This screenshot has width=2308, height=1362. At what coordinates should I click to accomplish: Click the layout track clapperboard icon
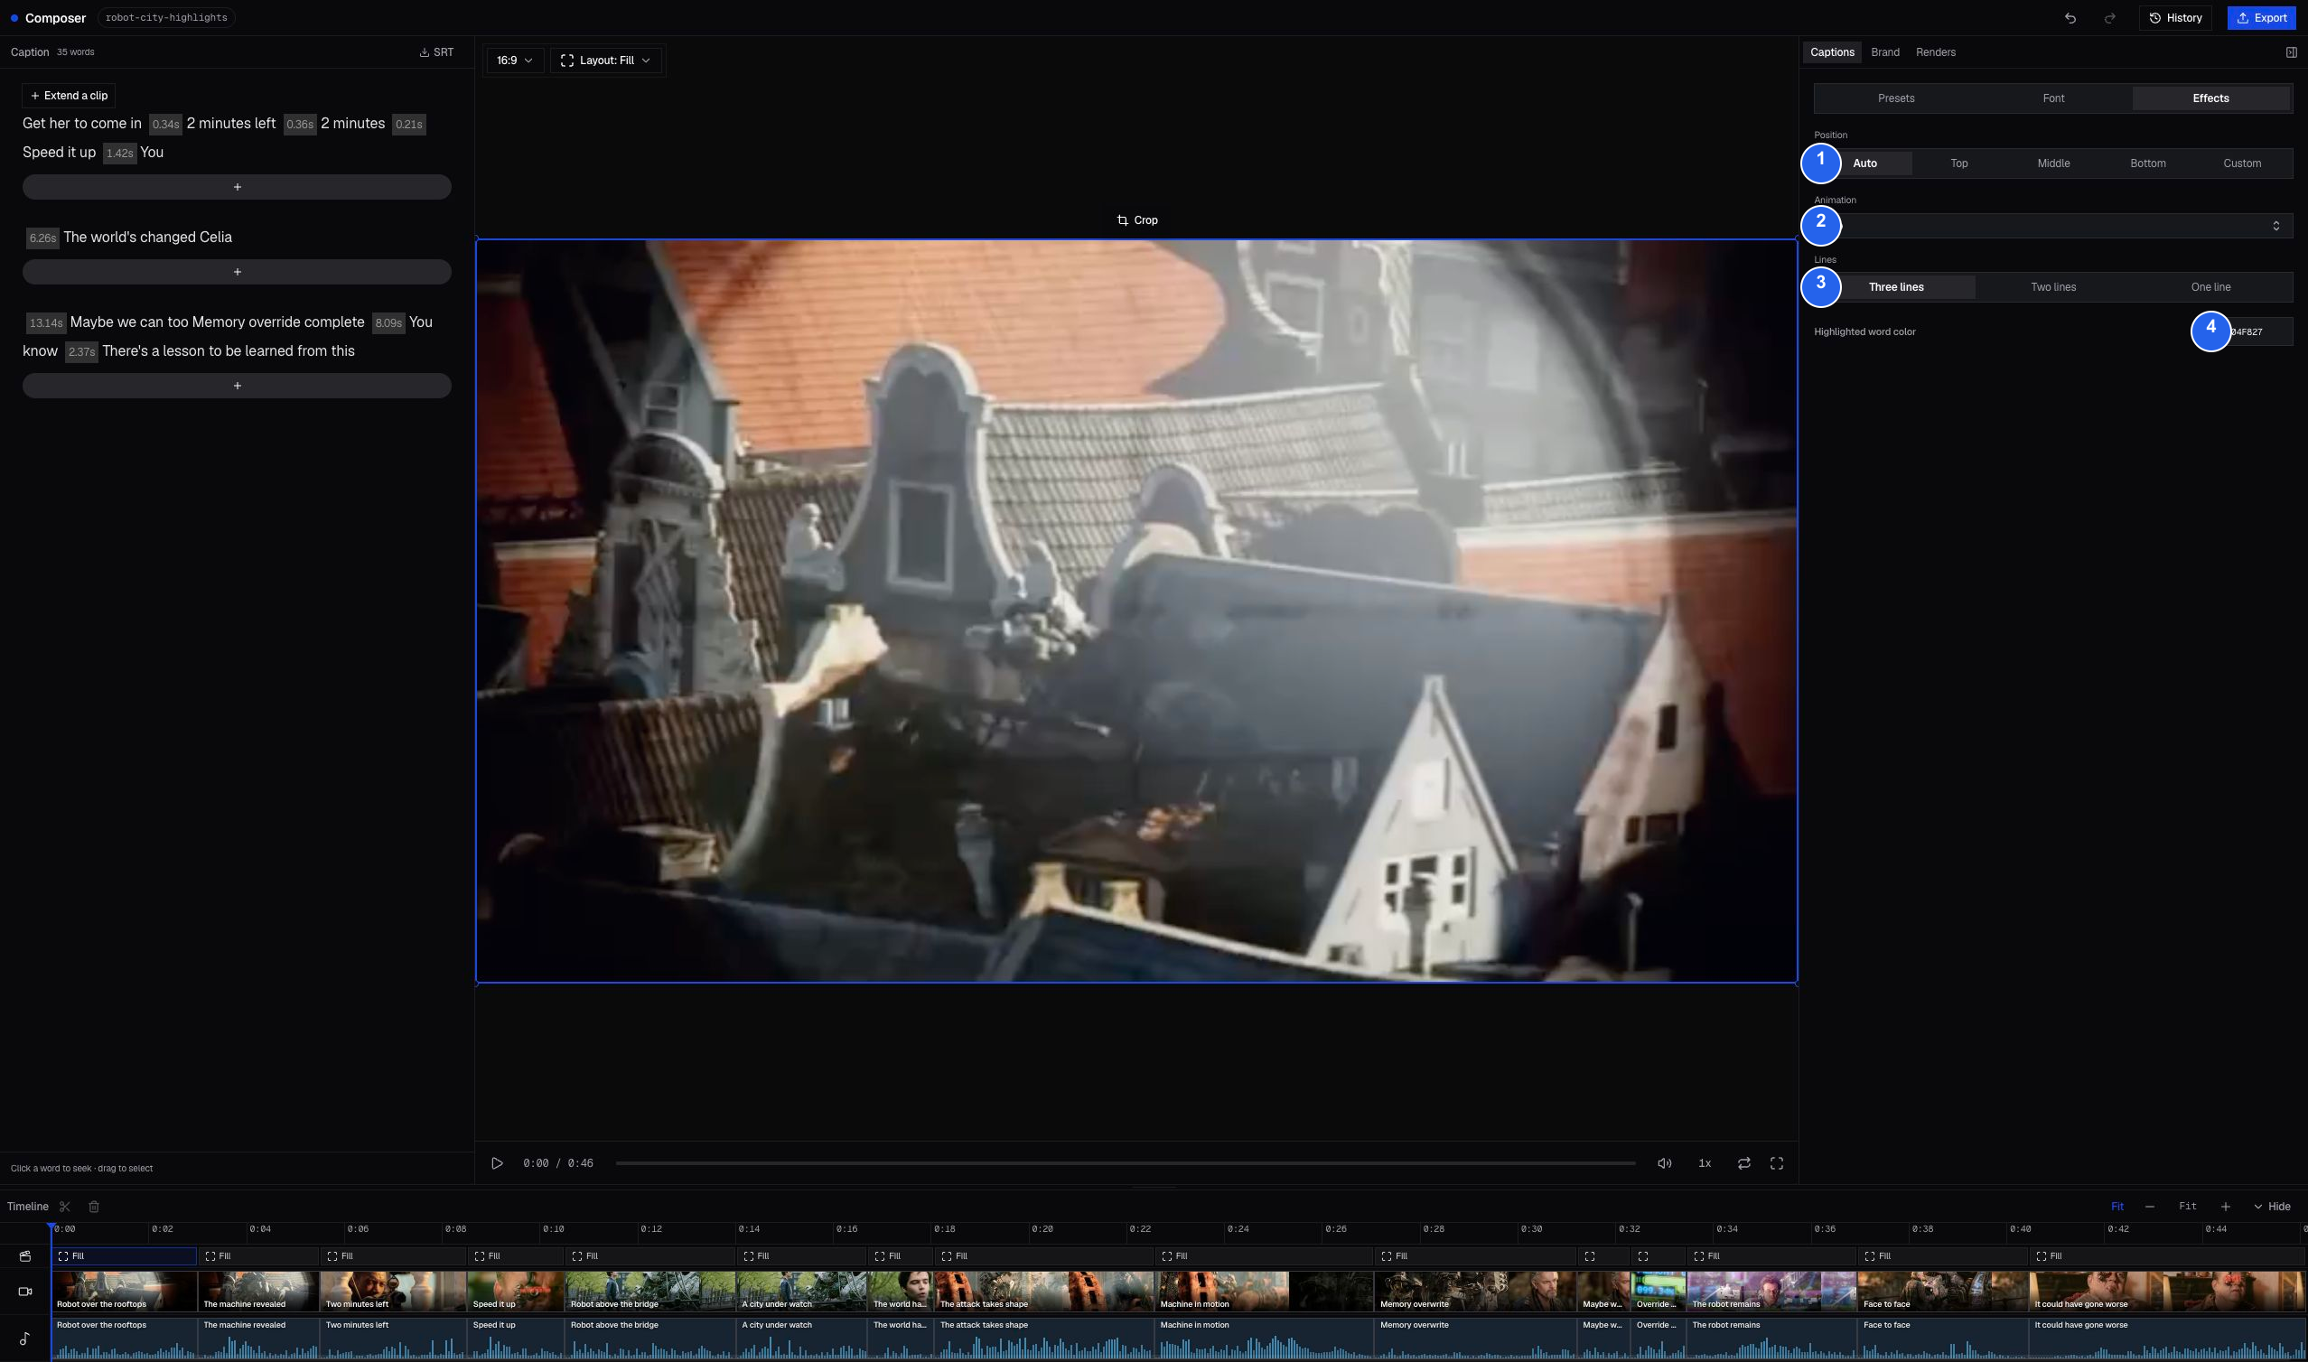[x=24, y=1256]
